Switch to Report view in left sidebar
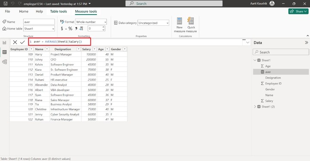Image resolution: width=310 pixels, height=161 pixels. click(4, 42)
